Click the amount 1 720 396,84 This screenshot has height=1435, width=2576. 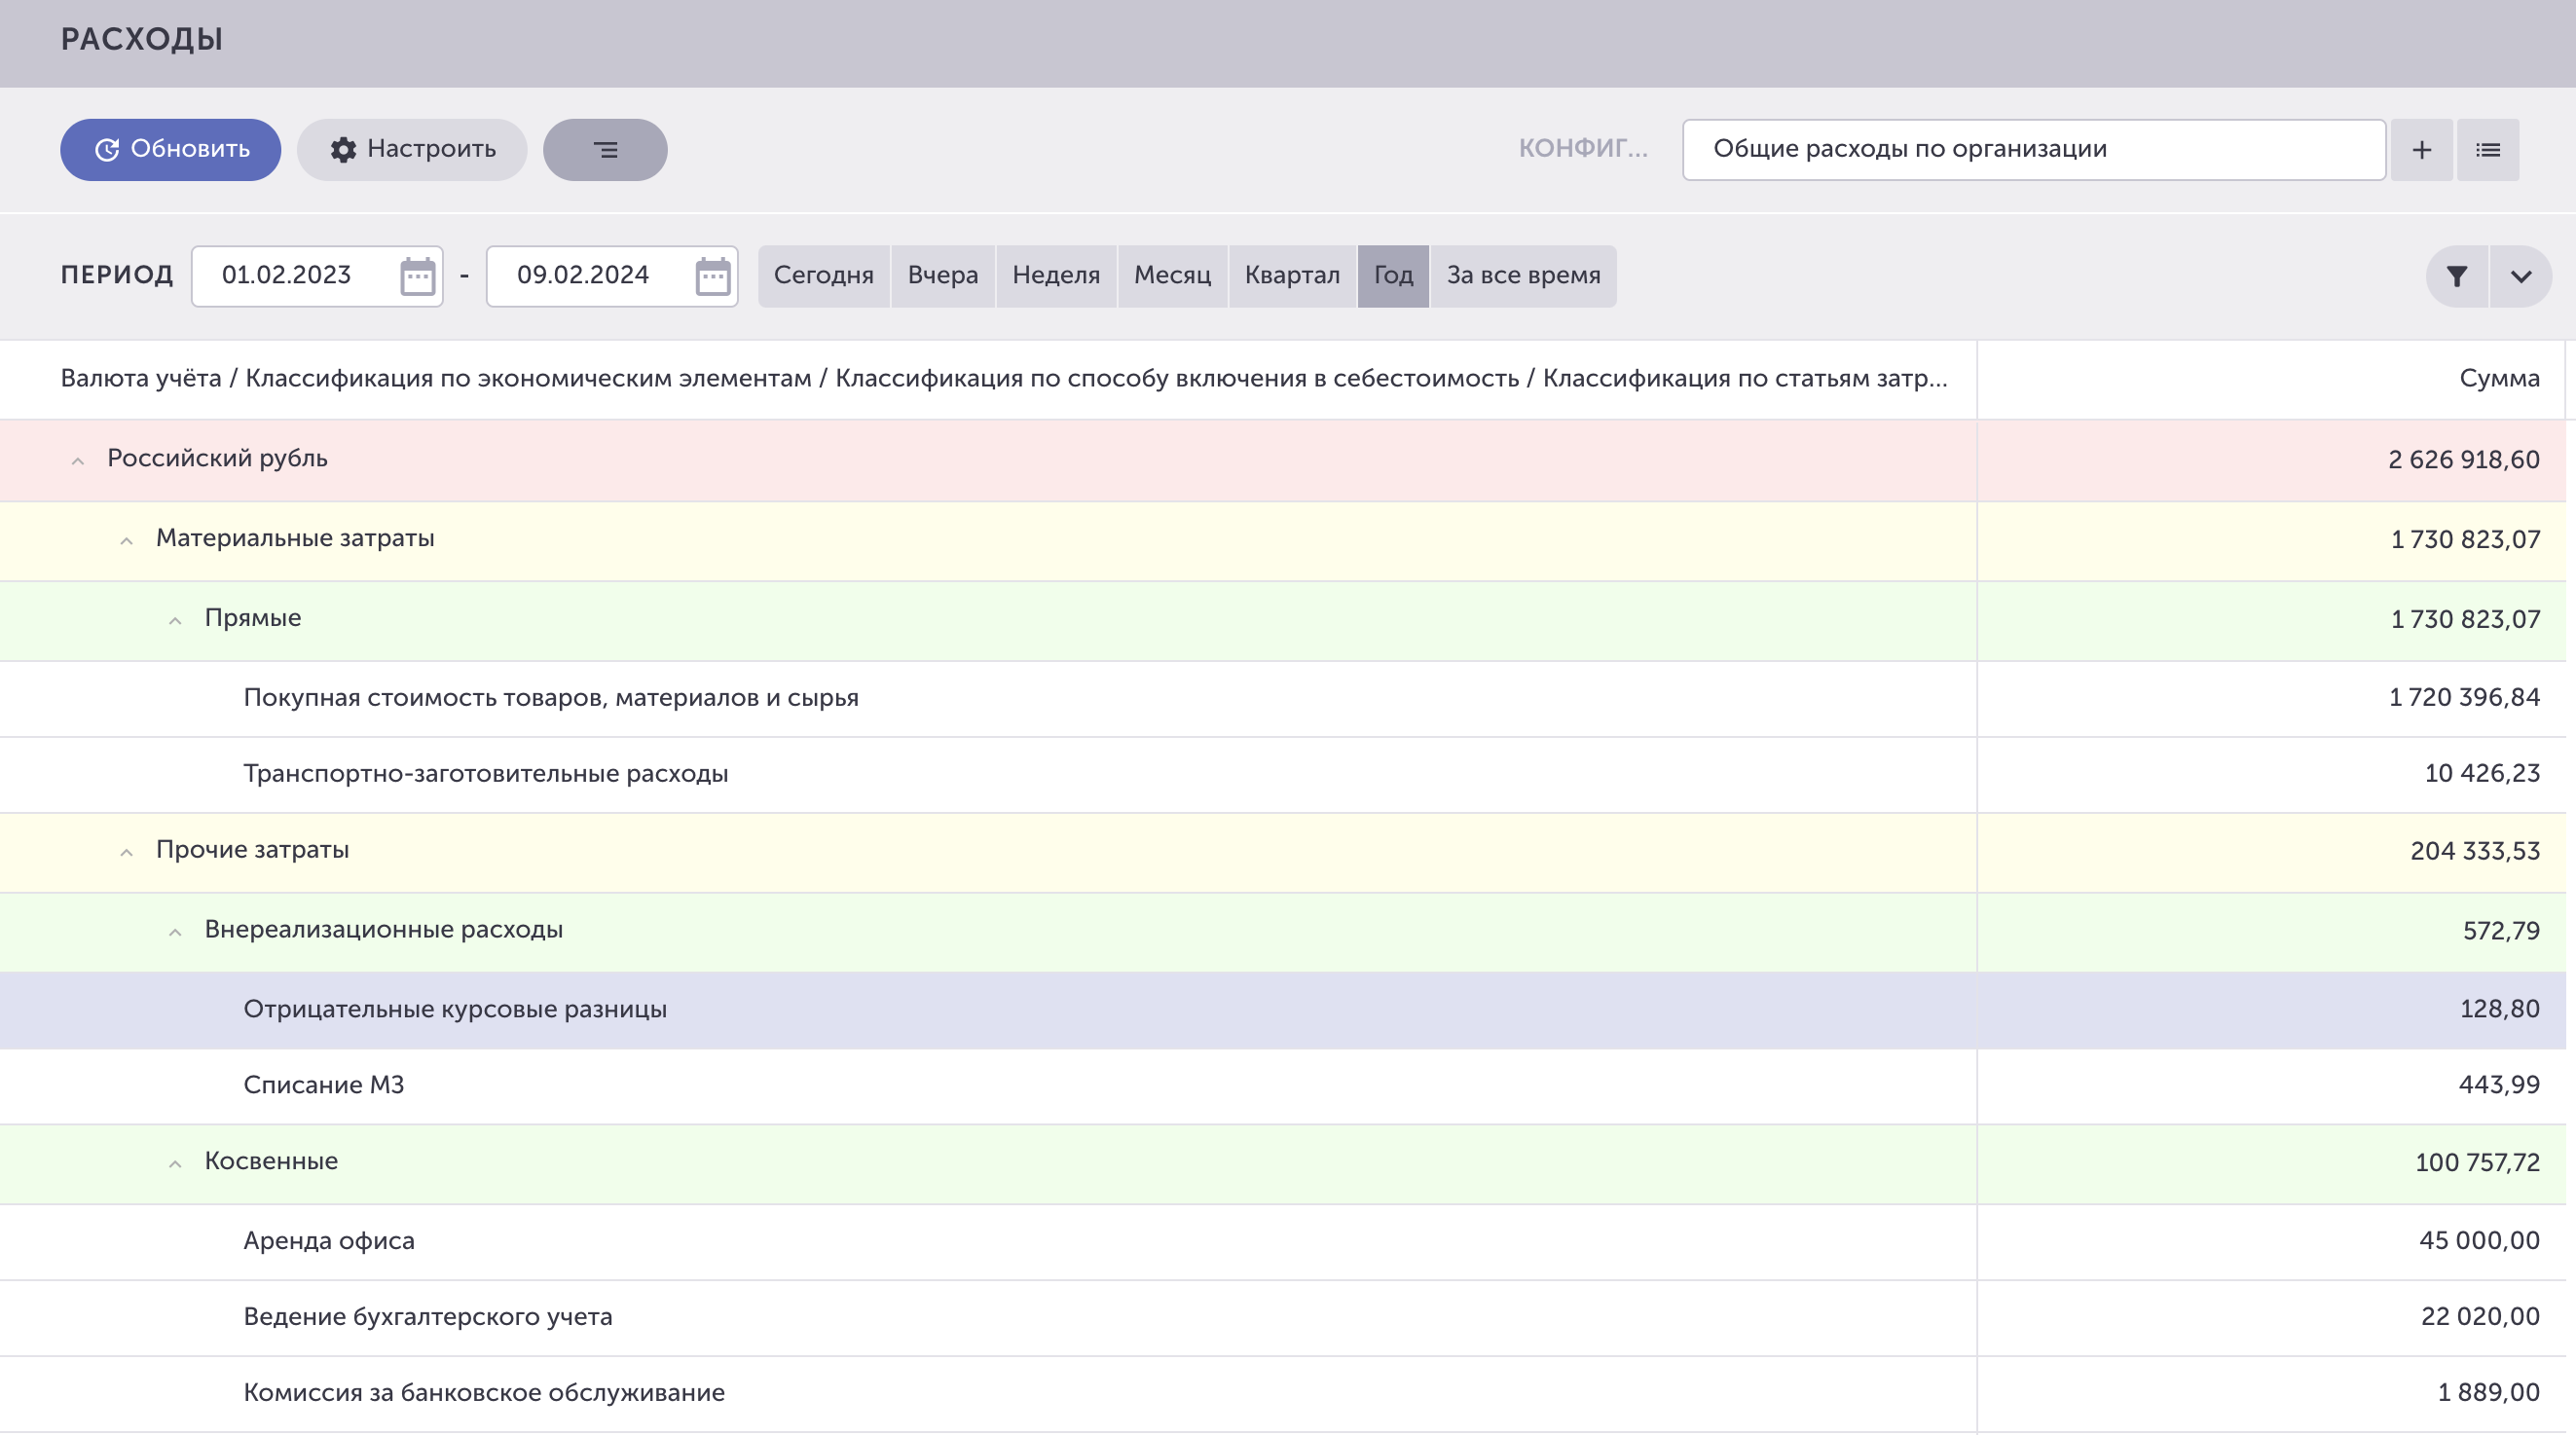point(2464,698)
